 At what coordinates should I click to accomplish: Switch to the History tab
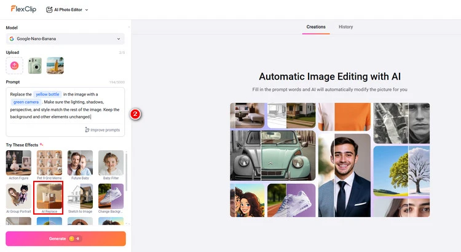point(345,27)
